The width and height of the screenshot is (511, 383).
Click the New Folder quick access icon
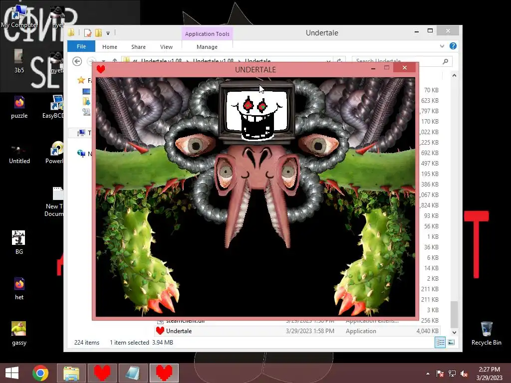click(x=98, y=33)
